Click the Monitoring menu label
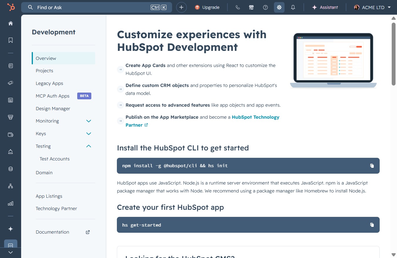This screenshot has width=397, height=258. tap(47, 121)
